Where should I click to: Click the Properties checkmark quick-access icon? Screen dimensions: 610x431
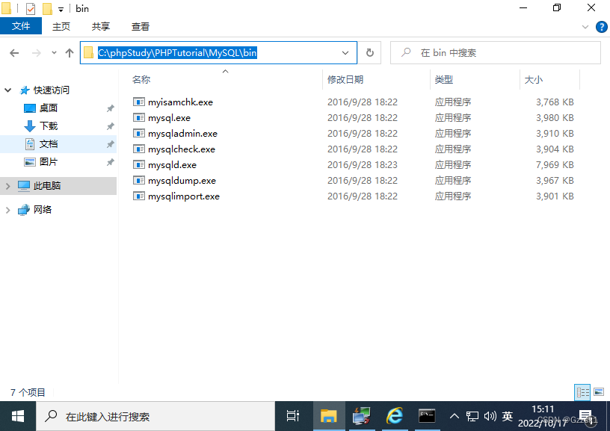point(31,8)
